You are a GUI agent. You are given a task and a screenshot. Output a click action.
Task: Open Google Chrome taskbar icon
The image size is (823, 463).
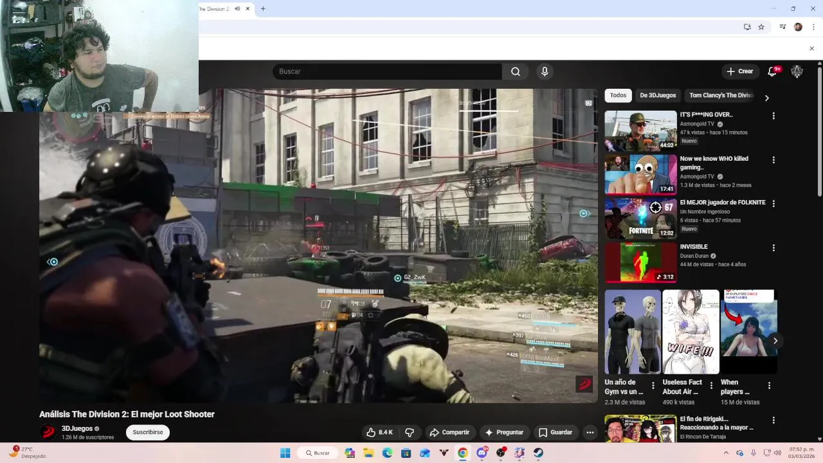[x=462, y=453]
